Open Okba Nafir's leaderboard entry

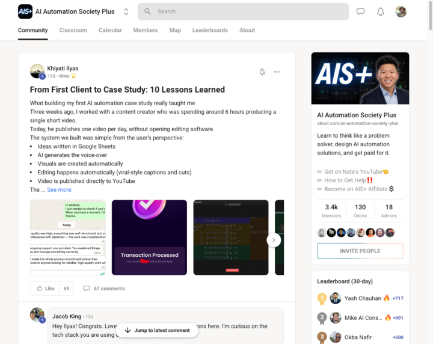[360, 337]
